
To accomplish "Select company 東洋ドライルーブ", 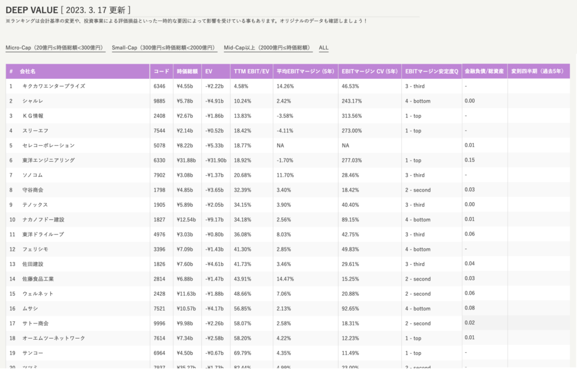I will point(43,234).
